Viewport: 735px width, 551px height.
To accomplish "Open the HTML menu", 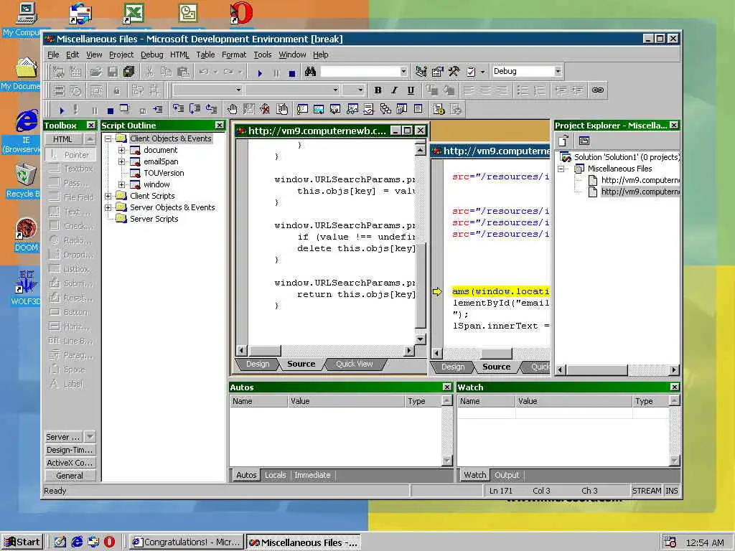I will 179,55.
